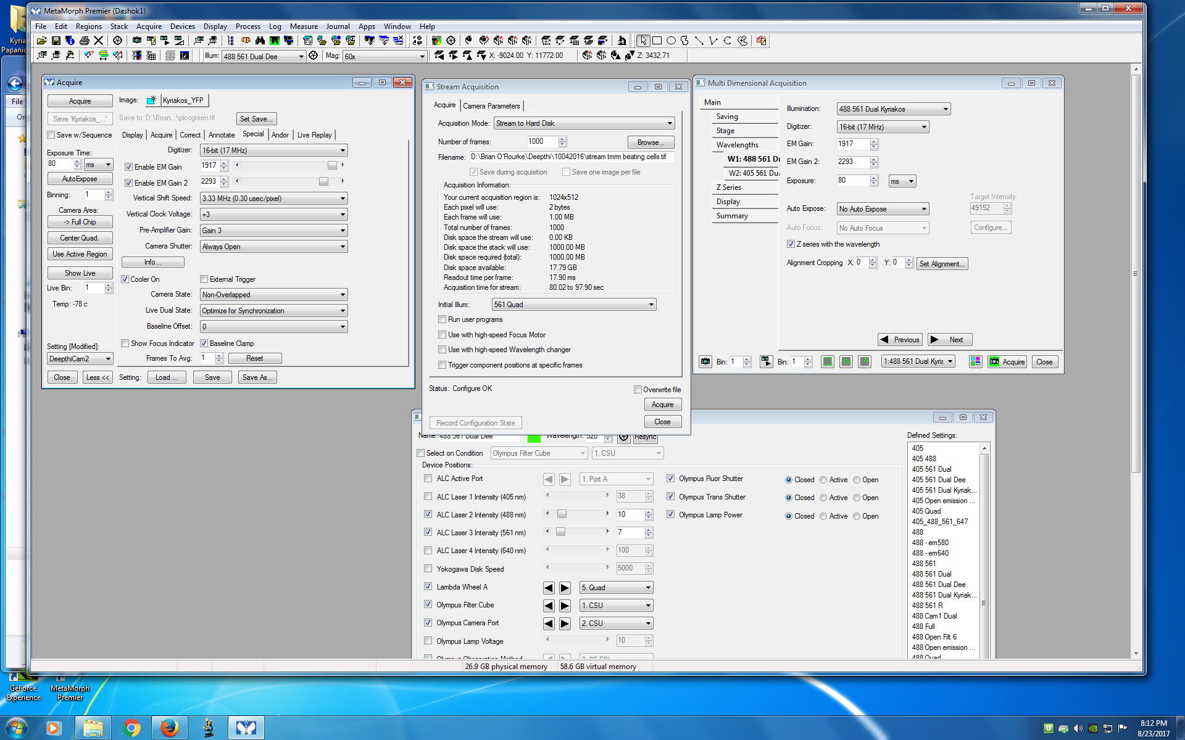Adjust the Enable EM Gain slider thumb
The width and height of the screenshot is (1185, 740).
(x=332, y=166)
